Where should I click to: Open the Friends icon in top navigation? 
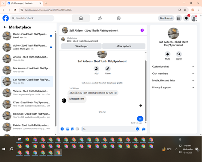click(x=100, y=18)
